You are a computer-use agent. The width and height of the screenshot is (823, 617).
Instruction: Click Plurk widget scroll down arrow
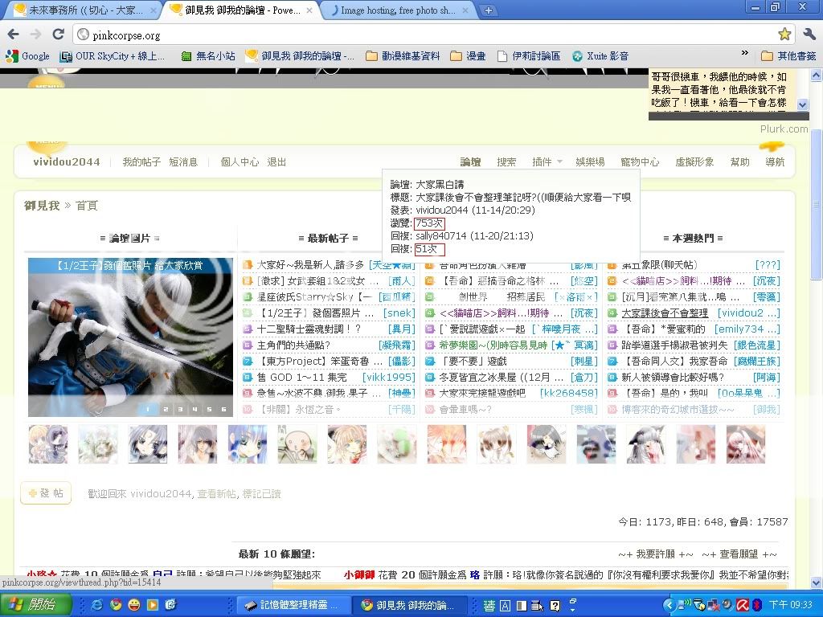point(802,104)
